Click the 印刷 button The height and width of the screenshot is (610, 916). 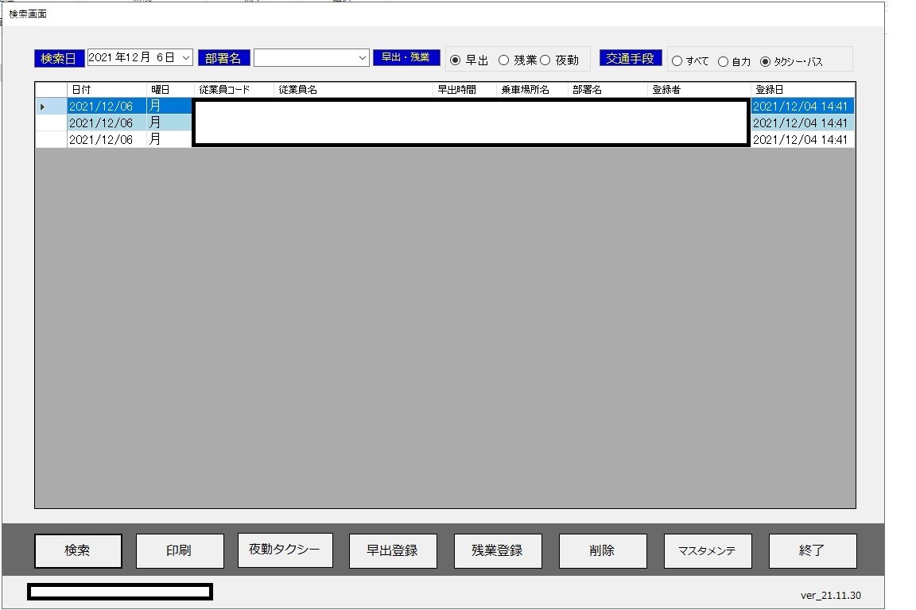click(180, 550)
